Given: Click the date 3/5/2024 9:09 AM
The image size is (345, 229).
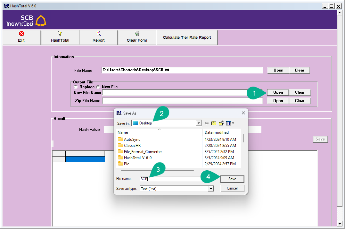Looking at the screenshot, I should [219, 158].
